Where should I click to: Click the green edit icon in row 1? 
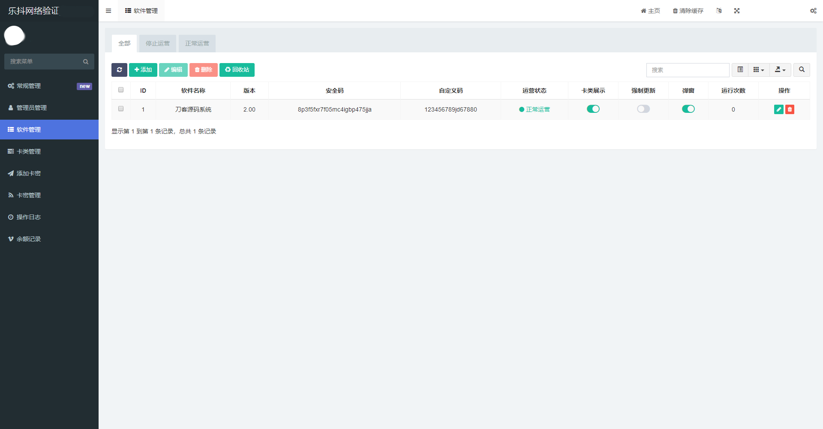[x=778, y=109]
